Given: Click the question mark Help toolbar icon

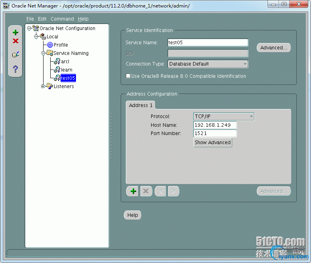Looking at the screenshot, I should [15, 69].
